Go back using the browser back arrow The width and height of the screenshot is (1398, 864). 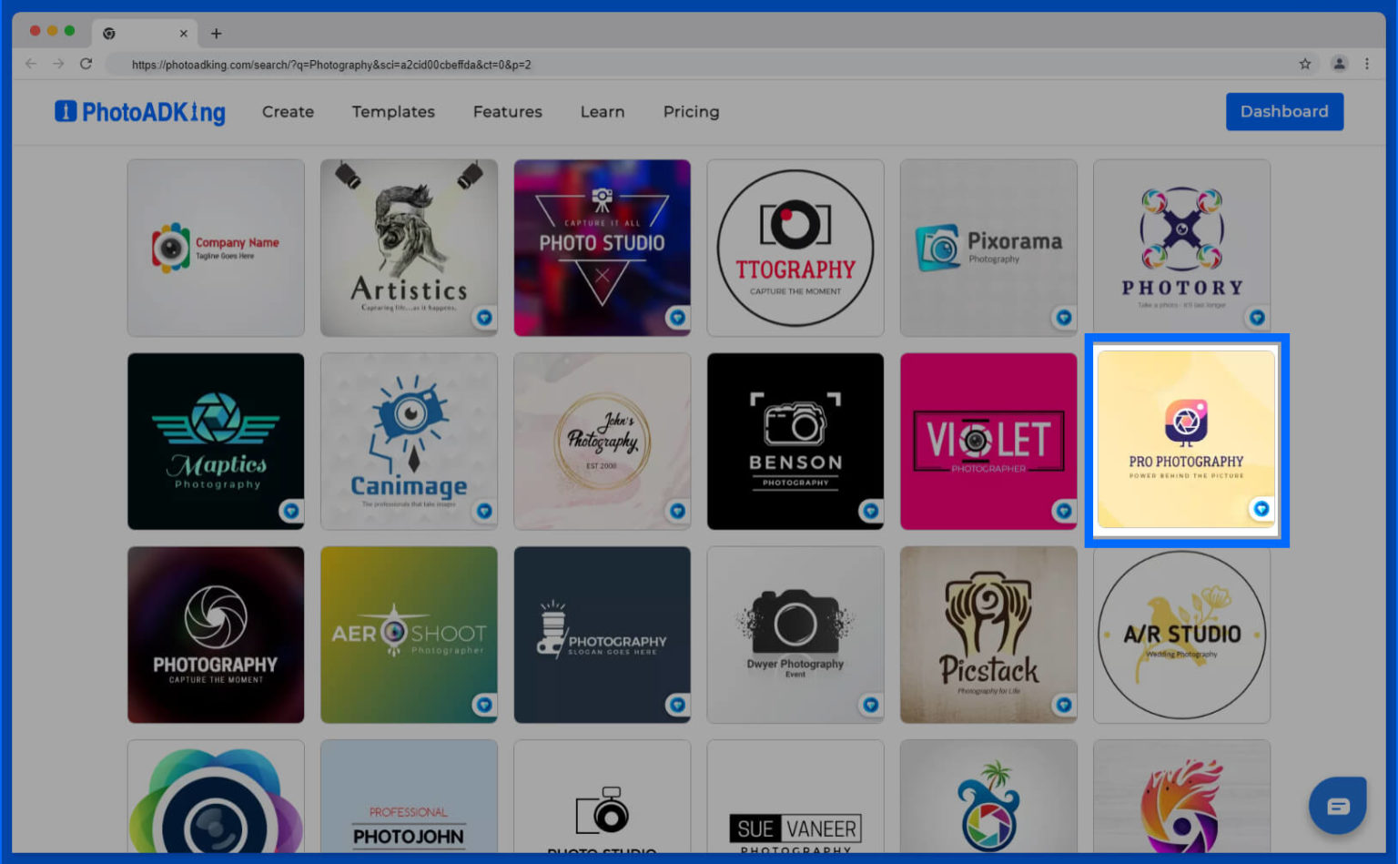click(x=31, y=64)
